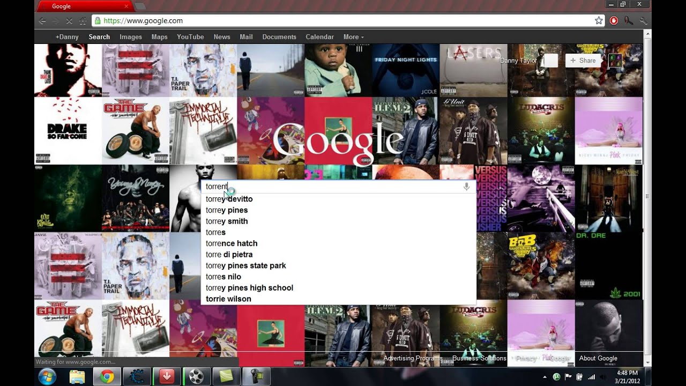The width and height of the screenshot is (686, 386).
Task: Click the volume speaker tray icon
Action: coord(603,377)
